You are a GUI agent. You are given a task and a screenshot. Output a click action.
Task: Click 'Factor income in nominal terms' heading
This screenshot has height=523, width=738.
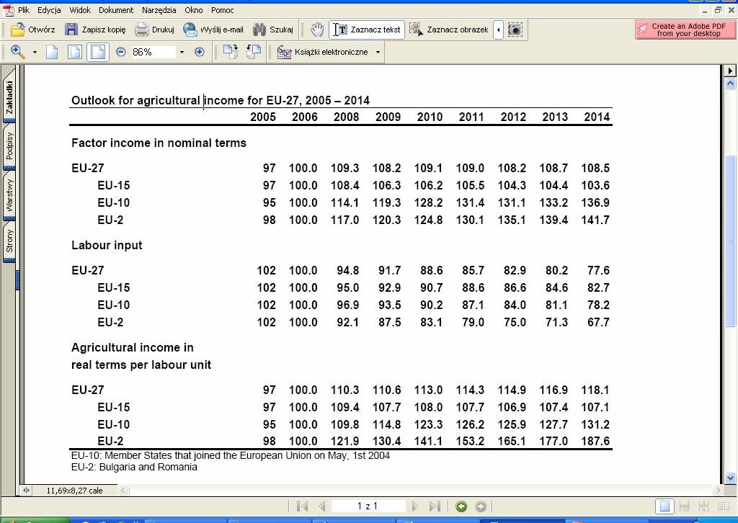click(159, 143)
